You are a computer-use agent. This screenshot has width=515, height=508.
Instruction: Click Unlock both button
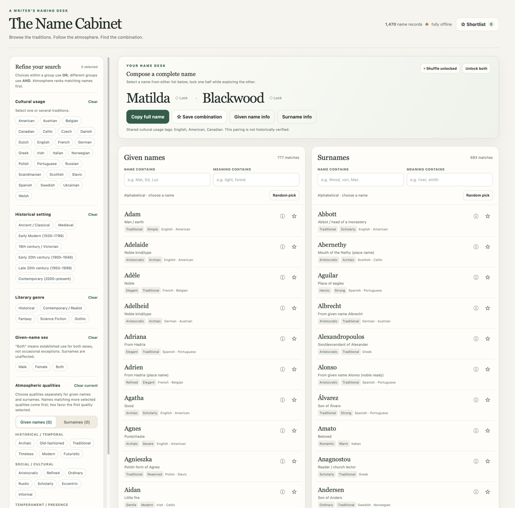(x=476, y=69)
